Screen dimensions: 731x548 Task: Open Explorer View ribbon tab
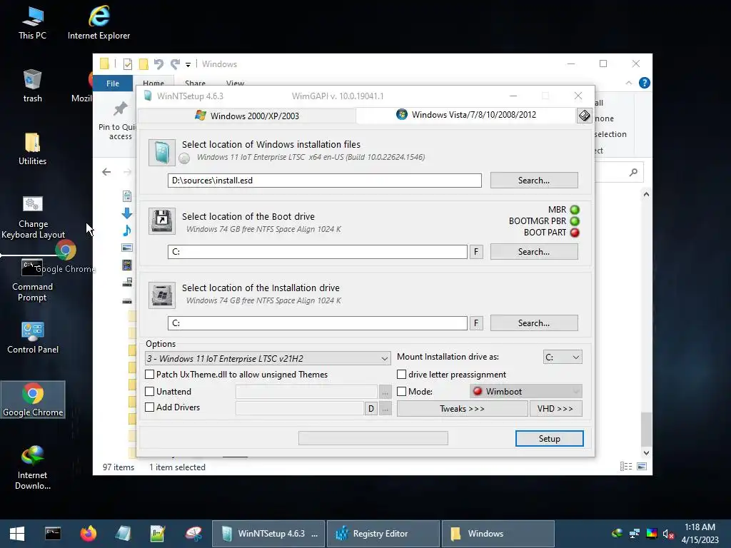(235, 83)
